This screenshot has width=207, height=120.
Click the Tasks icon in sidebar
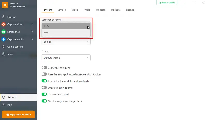pyautogui.click(x=4, y=54)
